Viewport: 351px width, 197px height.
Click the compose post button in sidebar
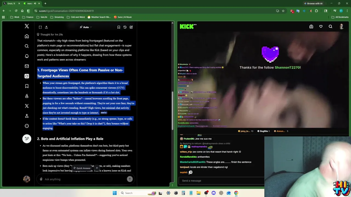[27, 138]
